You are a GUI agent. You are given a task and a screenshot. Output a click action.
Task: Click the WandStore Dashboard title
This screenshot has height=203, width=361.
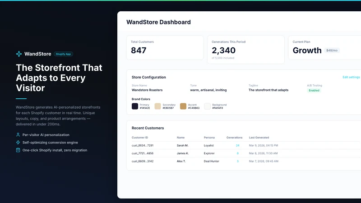158,22
